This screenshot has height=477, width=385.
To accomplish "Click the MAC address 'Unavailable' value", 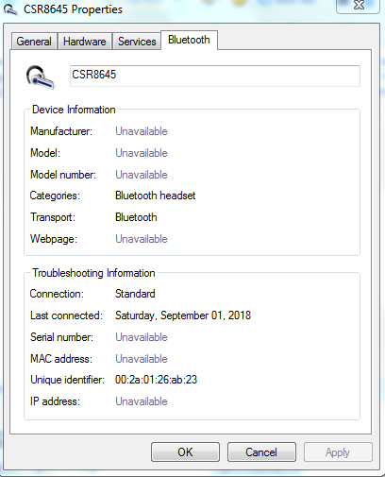I will point(142,359).
